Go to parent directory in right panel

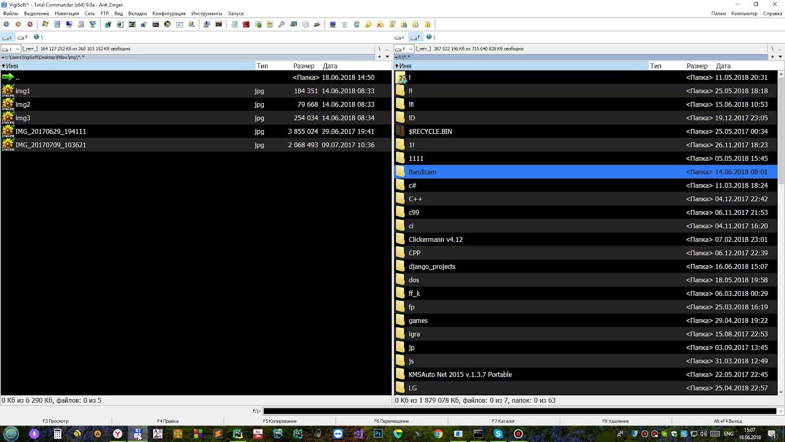(x=779, y=48)
